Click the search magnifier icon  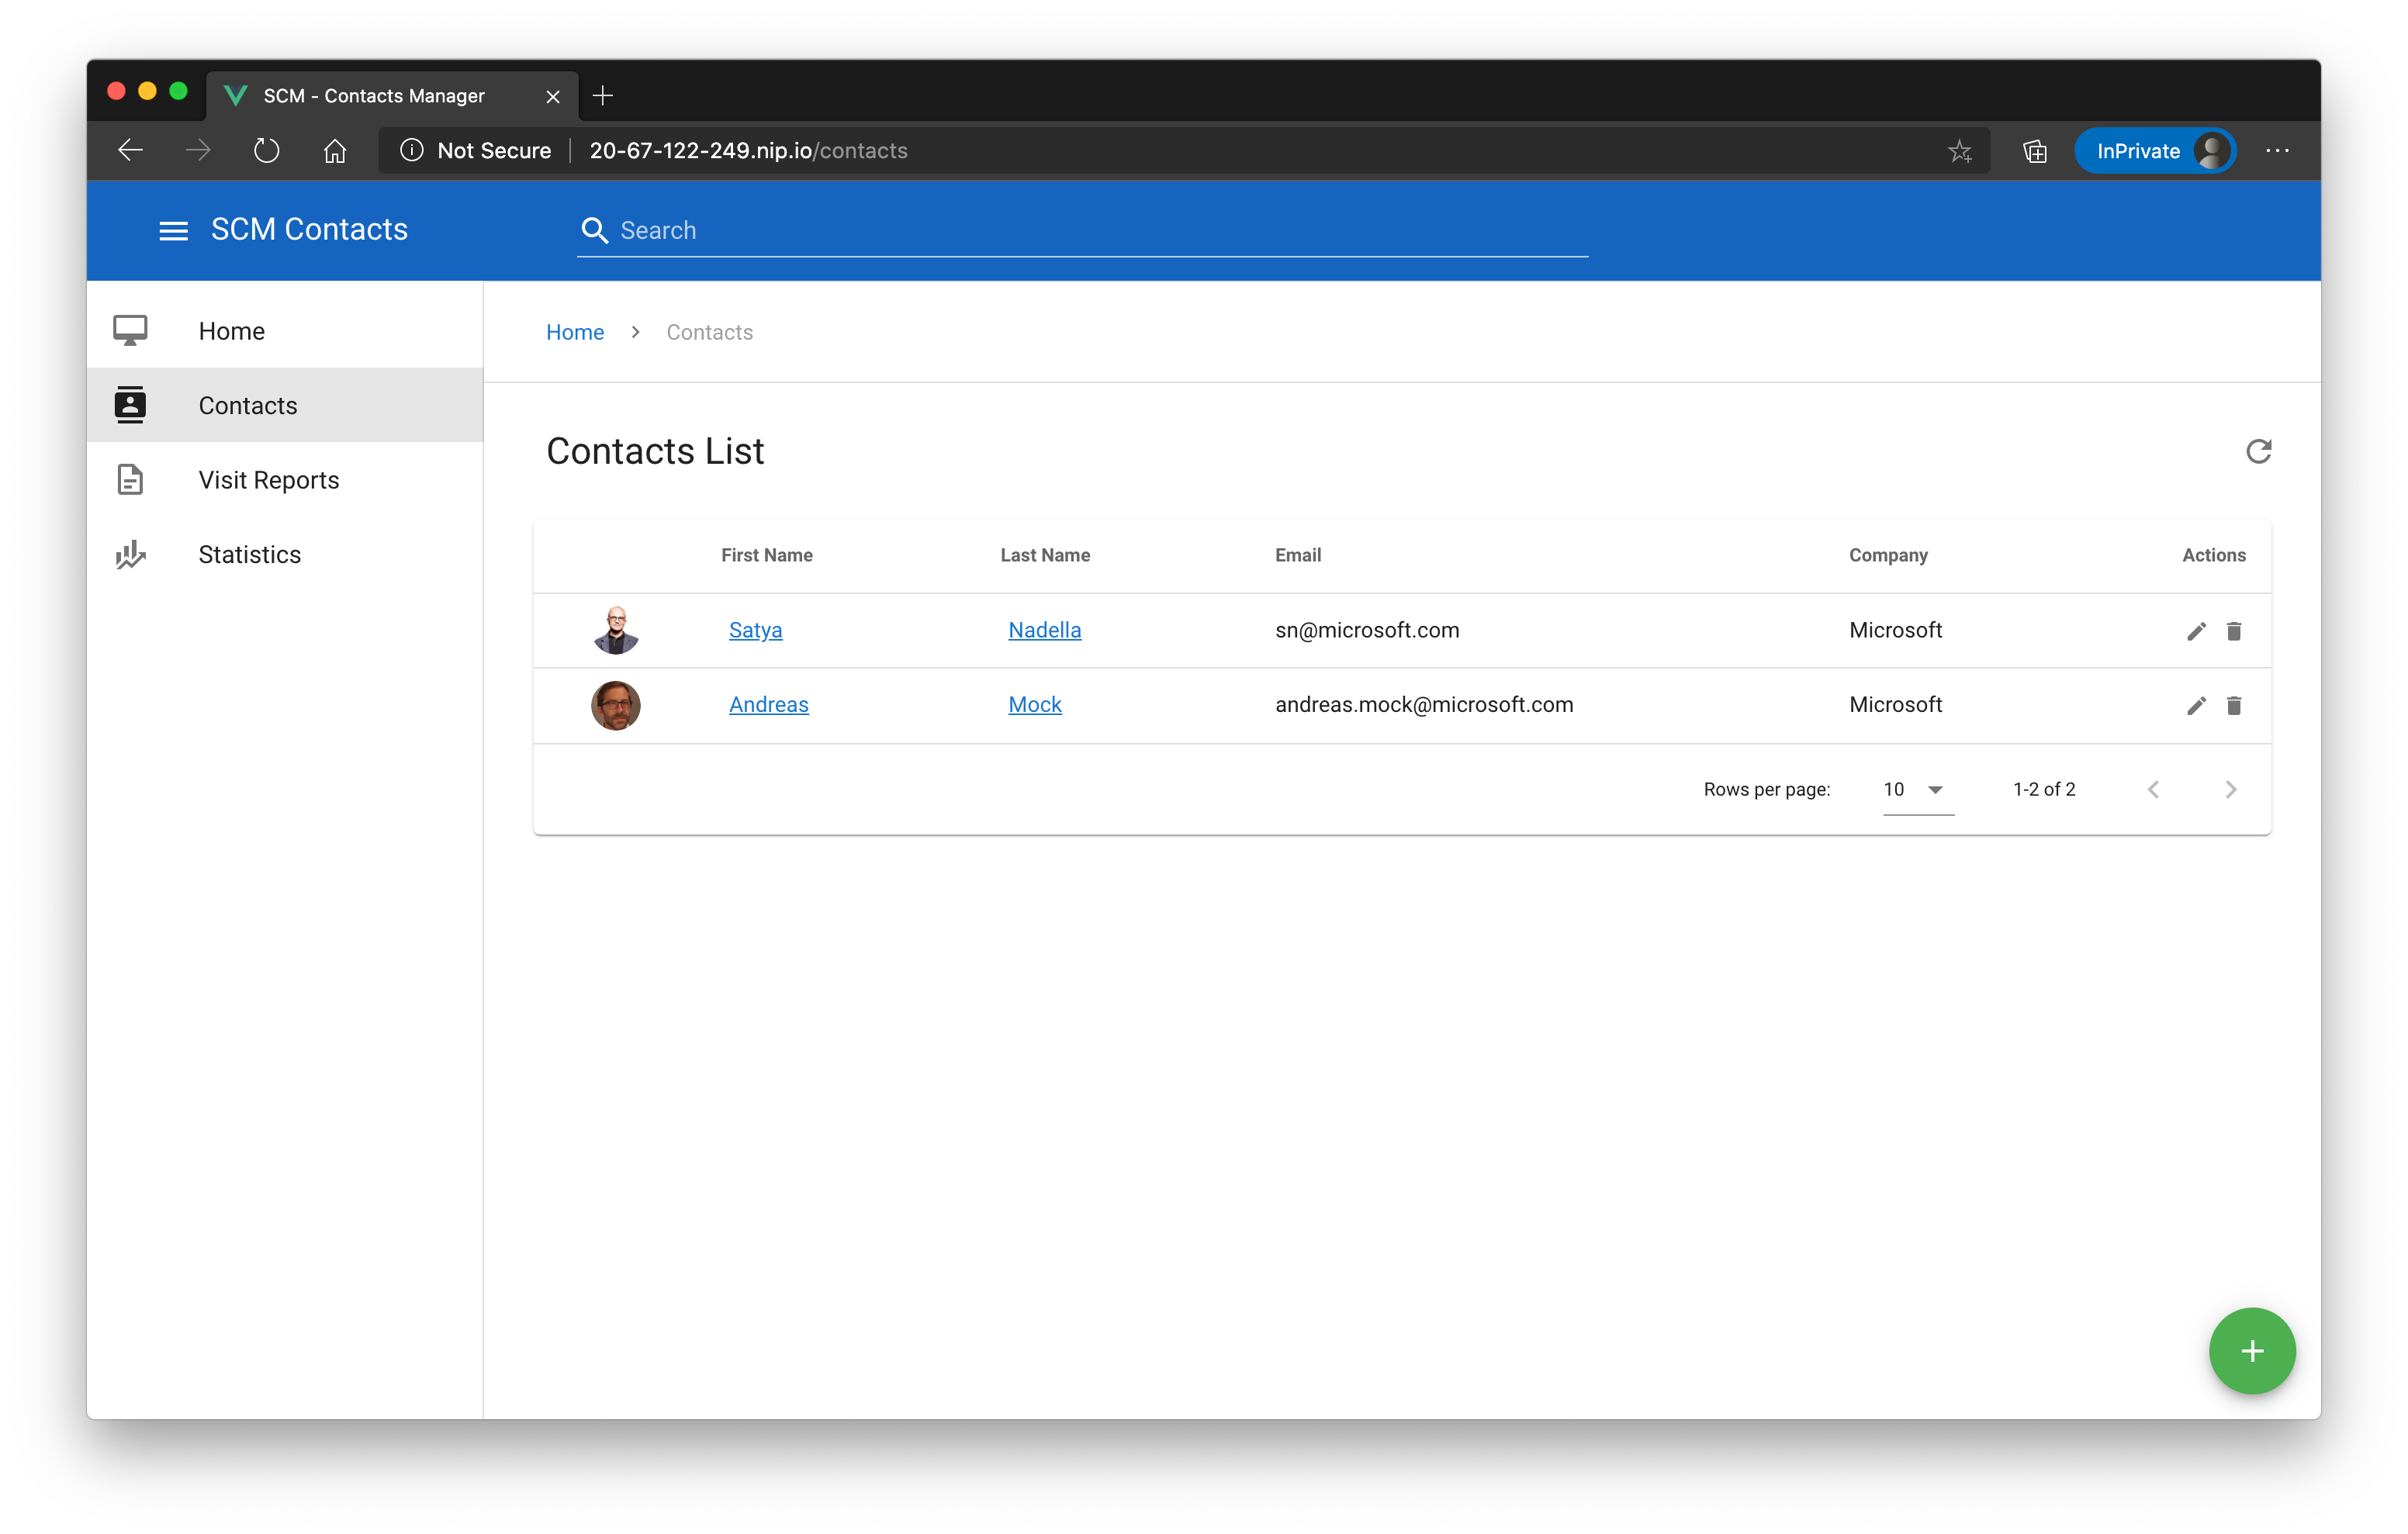click(x=595, y=230)
